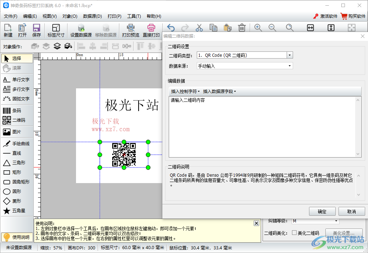
Task: Select the 选择 pointer tool
Action: click(17, 59)
